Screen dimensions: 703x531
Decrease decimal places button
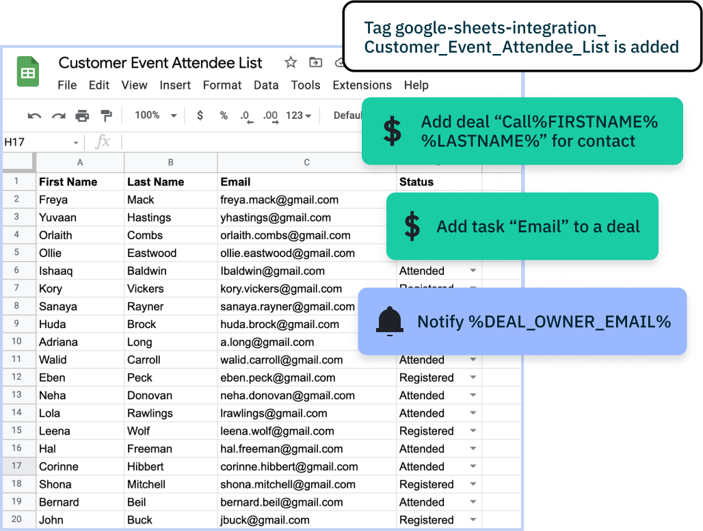coord(246,115)
